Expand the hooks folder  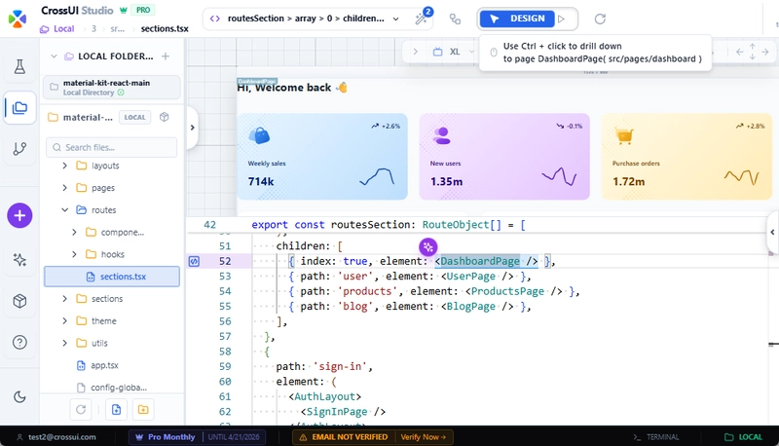coord(75,254)
